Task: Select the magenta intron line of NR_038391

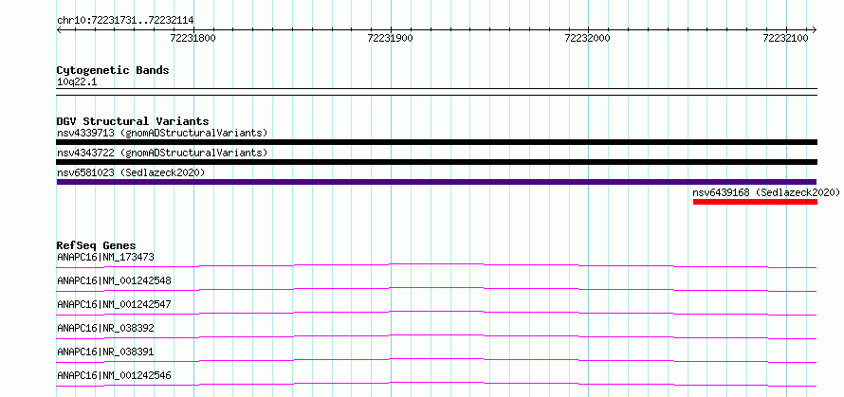Action: 436,360
